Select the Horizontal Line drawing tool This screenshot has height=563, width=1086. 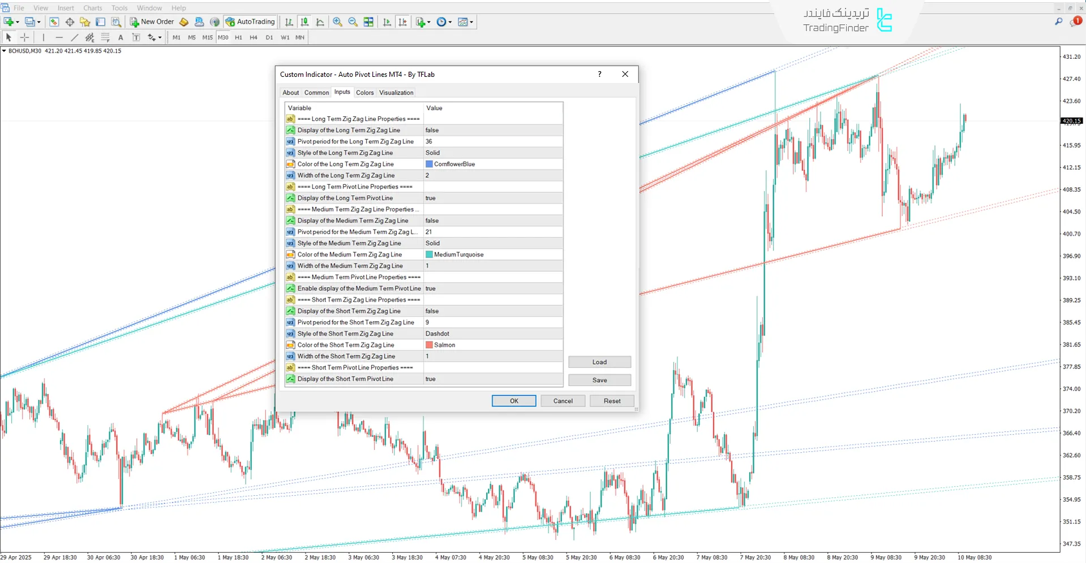(59, 37)
